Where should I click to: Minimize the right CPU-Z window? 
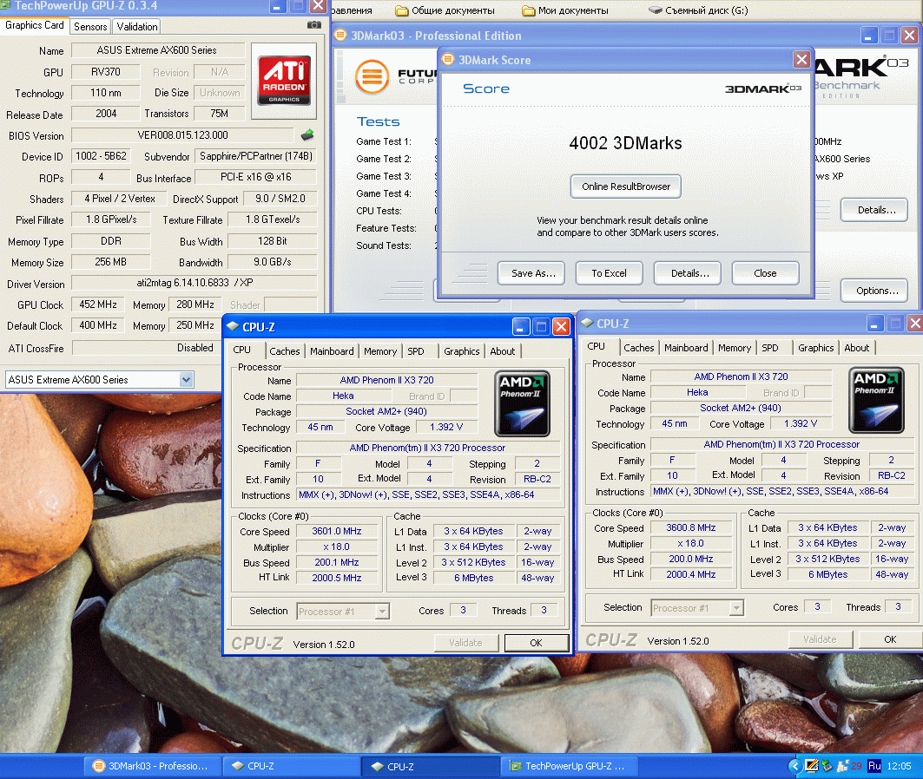[874, 324]
